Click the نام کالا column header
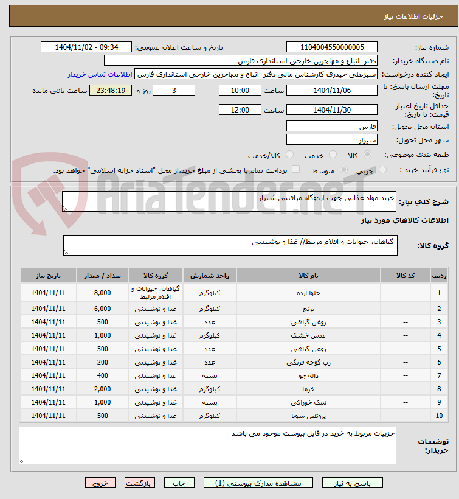This screenshot has width=459, height=499. pyautogui.click(x=308, y=276)
